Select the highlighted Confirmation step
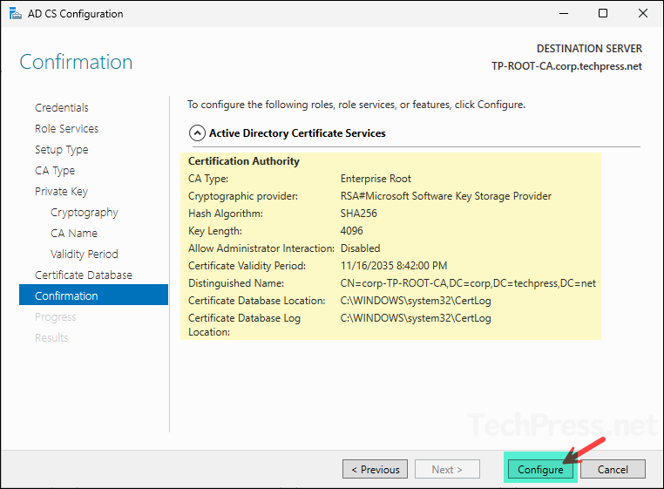Image resolution: width=664 pixels, height=489 pixels. pos(66,296)
